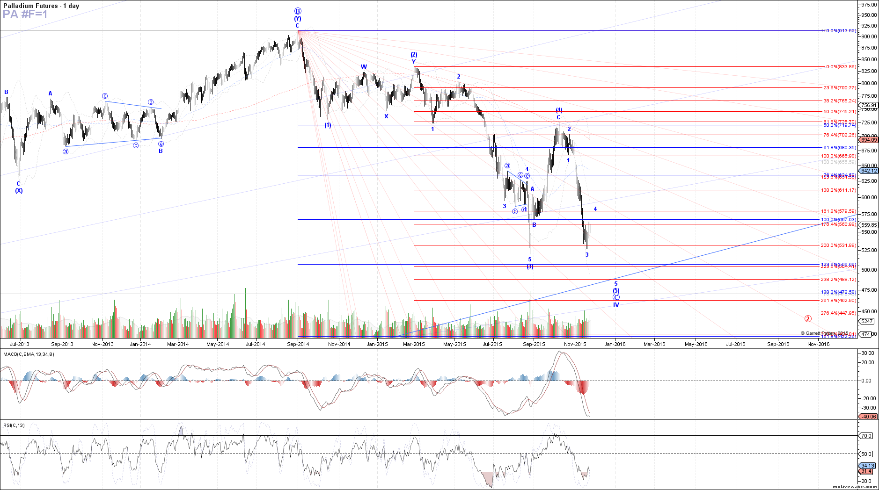Click the red 694.09 price marker

pos(868,140)
